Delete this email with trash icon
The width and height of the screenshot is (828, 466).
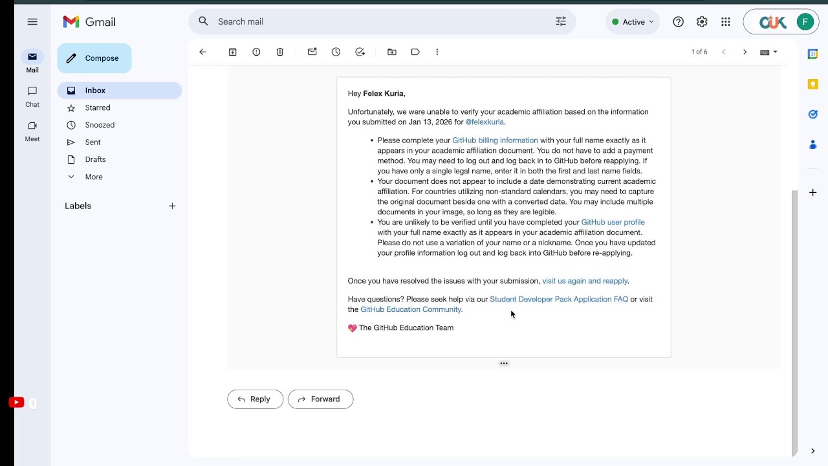tap(280, 52)
